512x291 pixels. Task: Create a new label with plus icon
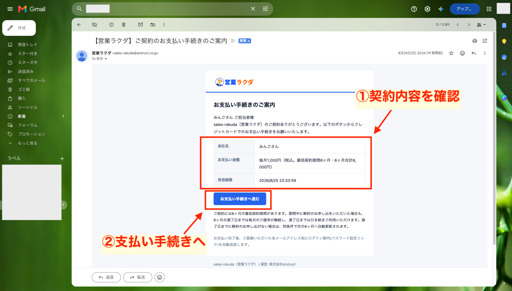click(62, 159)
